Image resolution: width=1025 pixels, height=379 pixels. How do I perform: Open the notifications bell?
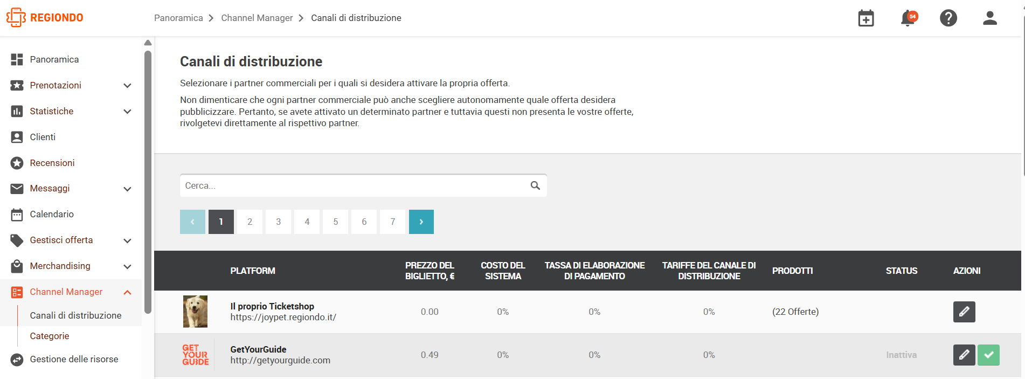point(908,18)
